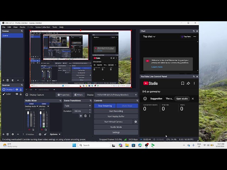
Task: Click the YouTube Studio bookmark icon
Action: click(x=183, y=83)
